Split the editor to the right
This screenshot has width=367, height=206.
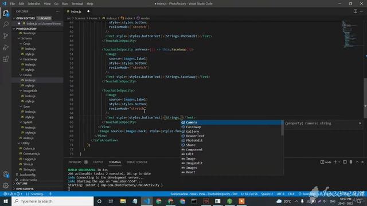(356, 11)
